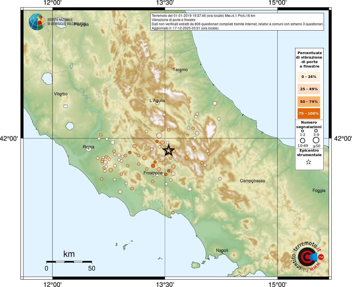This screenshot has height=287, width=352.
Task: Click the 'Aggiornato il: 17-12-2025' line
Action: coord(185,28)
